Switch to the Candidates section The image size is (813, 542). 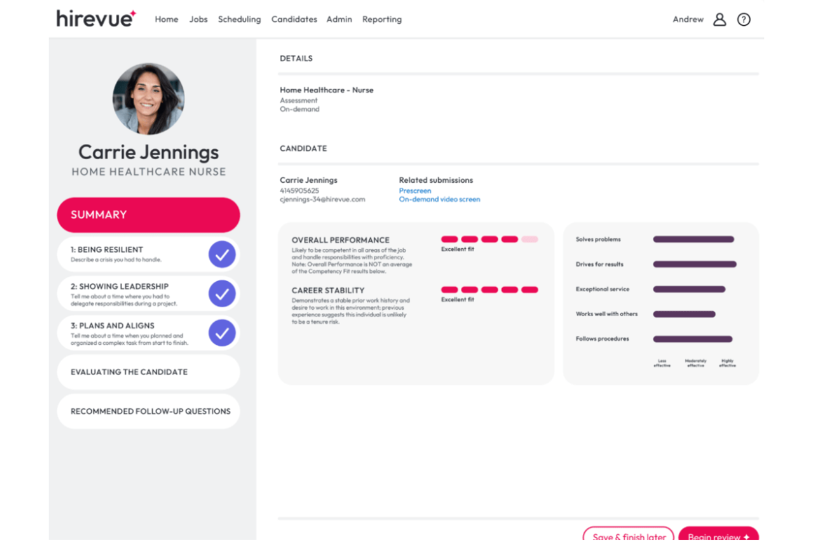coord(294,19)
